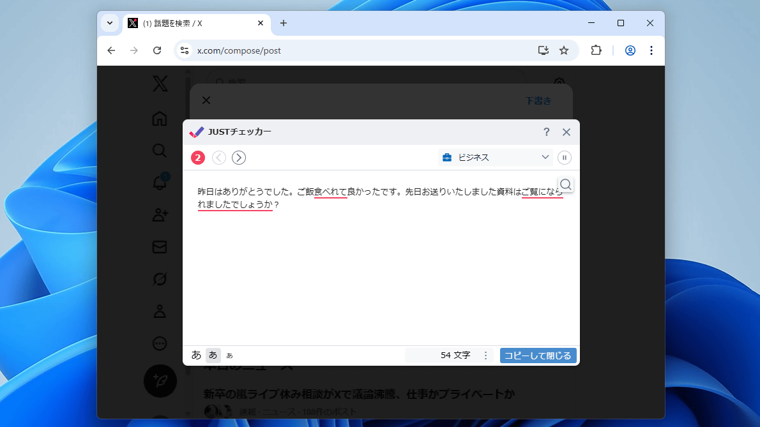Viewport: 760px width, 427px height.
Task: Click the address bar showing x.com/compose/post
Action: click(358, 50)
